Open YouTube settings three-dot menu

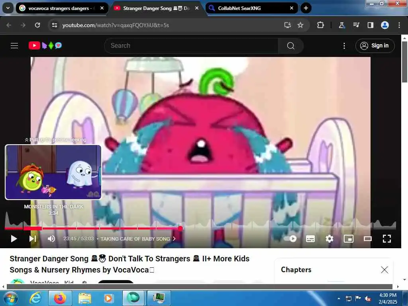tap(344, 46)
